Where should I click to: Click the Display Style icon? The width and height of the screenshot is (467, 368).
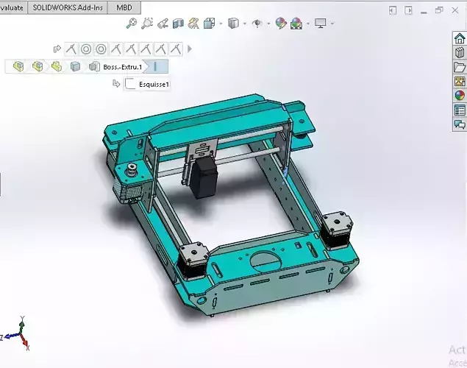pyautogui.click(x=234, y=24)
